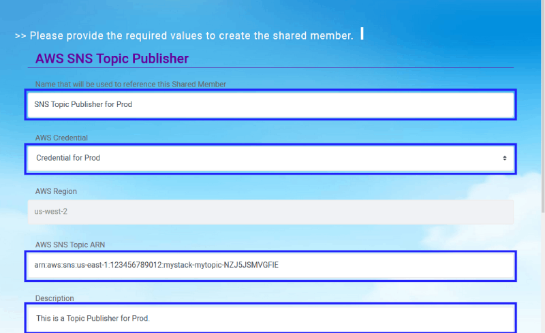Click the page vertical scrollbar
This screenshot has width=545, height=333.
coord(543,106)
